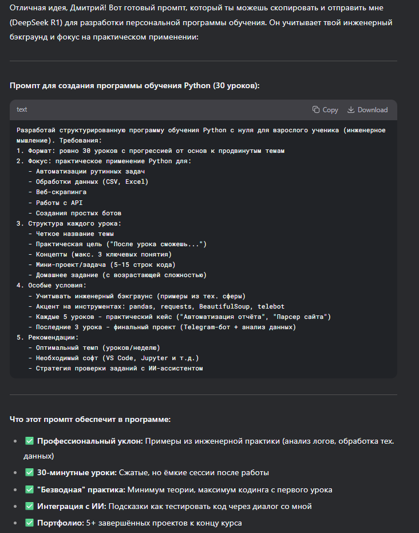Click green checkmark beside 30-минутные уроки
The width and height of the screenshot is (419, 533).
[29, 473]
